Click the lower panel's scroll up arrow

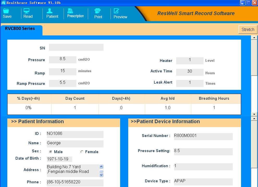coord(254,119)
